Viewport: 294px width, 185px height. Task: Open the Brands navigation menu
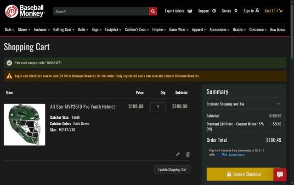pyautogui.click(x=239, y=29)
